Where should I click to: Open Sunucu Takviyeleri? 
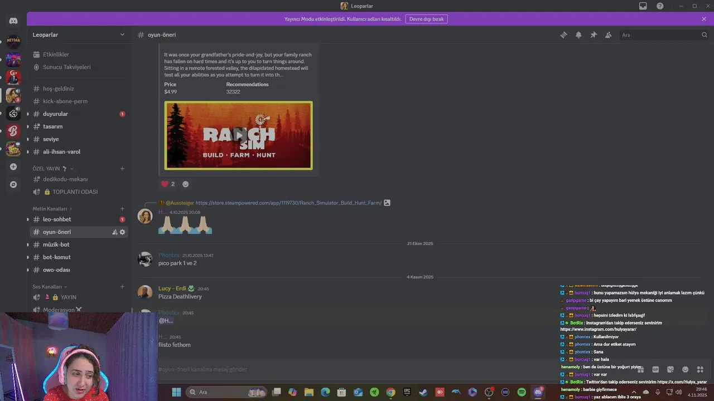(x=79, y=67)
